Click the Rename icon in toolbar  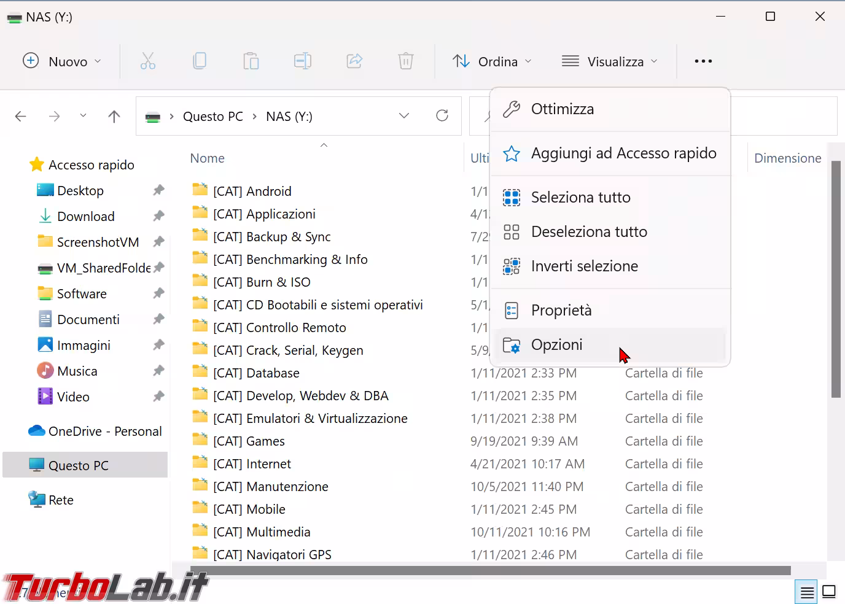click(302, 61)
